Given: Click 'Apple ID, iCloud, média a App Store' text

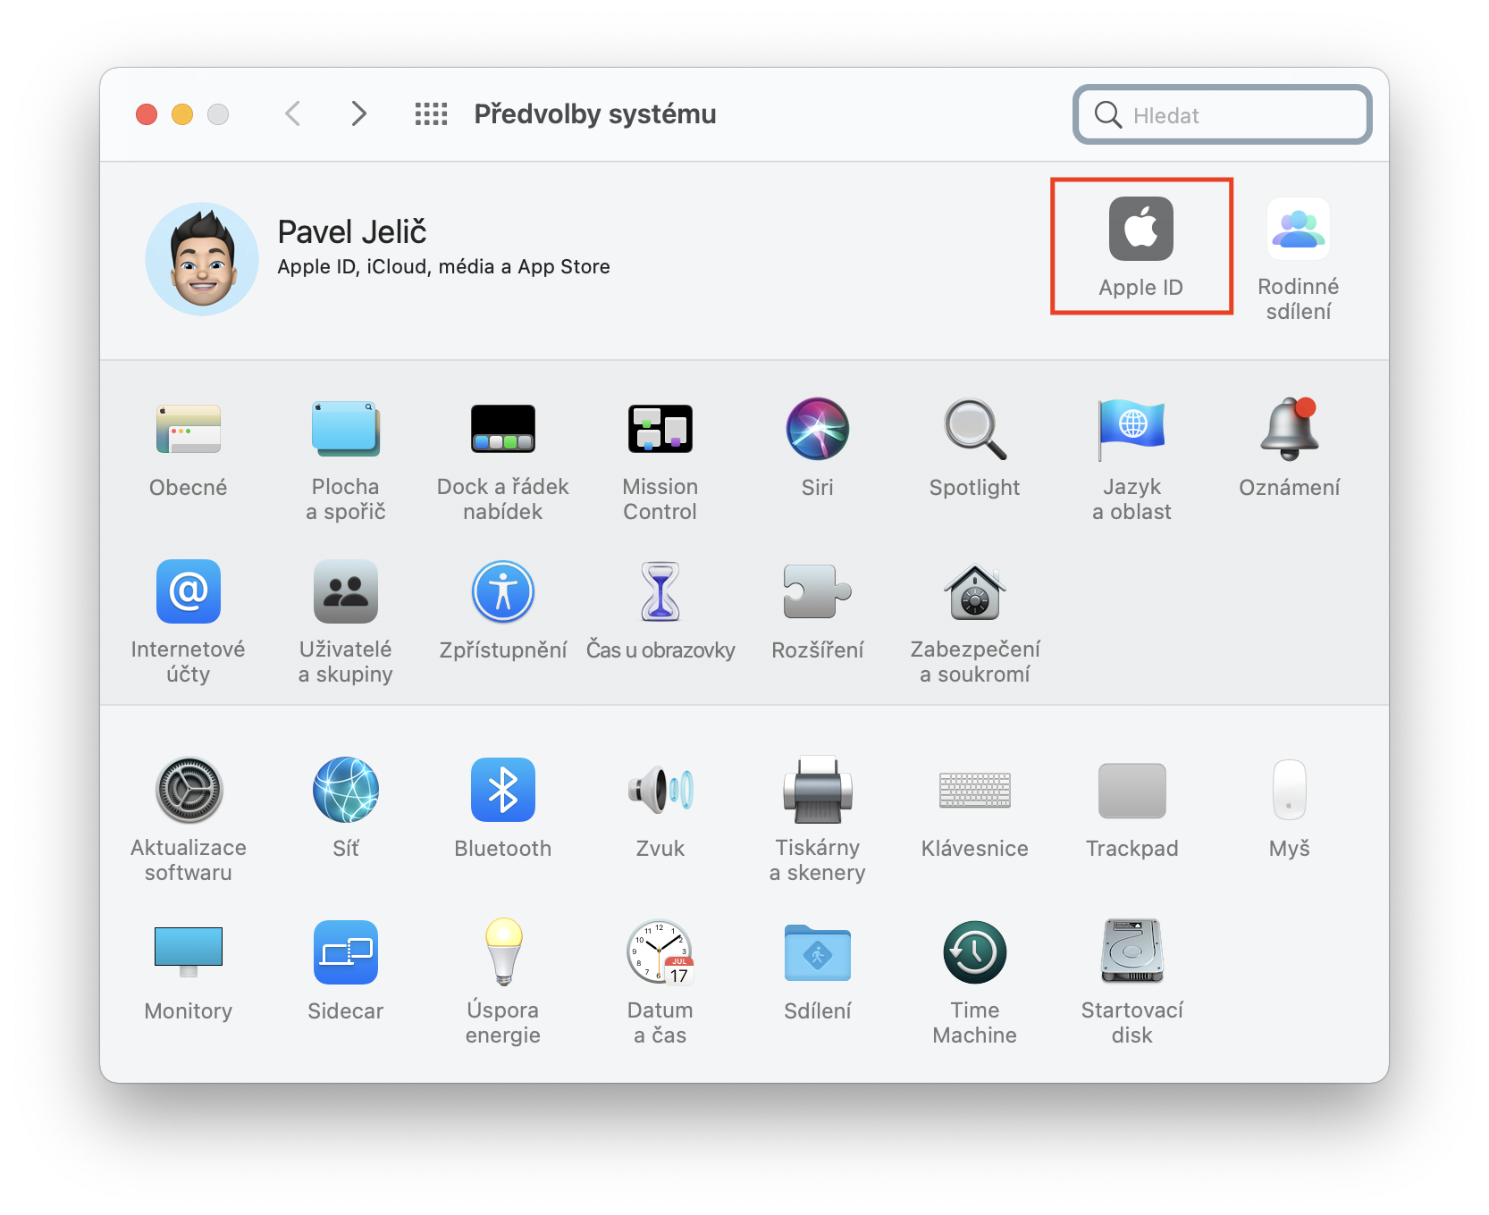Looking at the screenshot, I should pos(443,266).
